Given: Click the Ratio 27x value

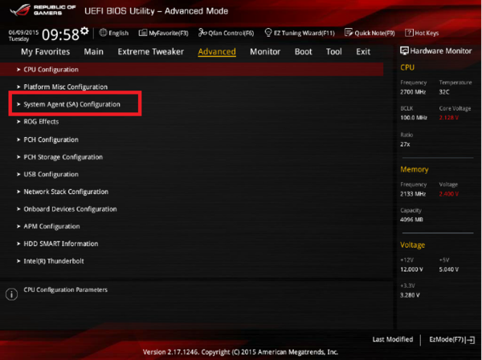Looking at the screenshot, I should click(x=405, y=144).
